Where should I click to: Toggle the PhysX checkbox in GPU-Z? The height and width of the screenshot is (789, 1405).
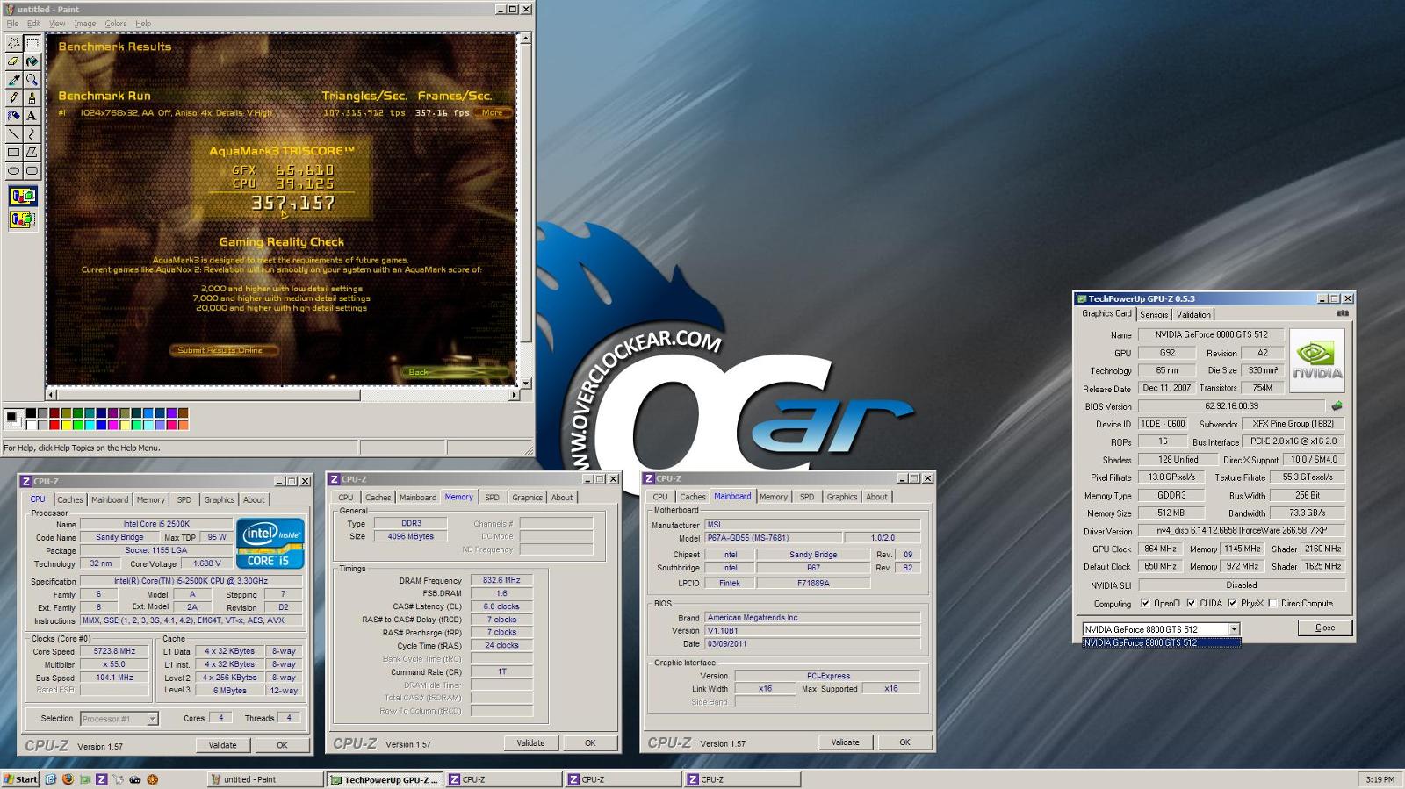[x=1232, y=603]
